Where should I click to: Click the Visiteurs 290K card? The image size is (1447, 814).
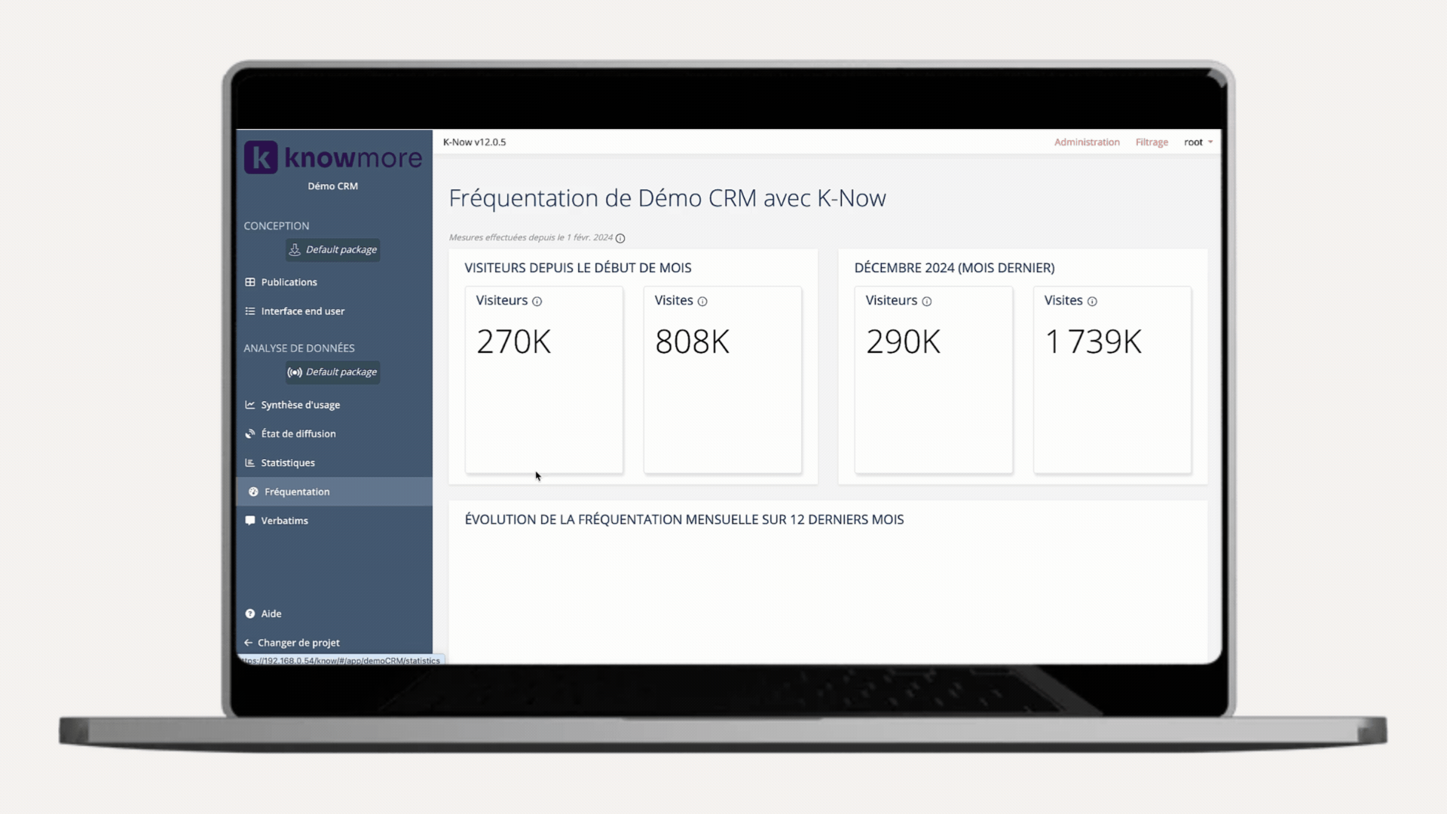[x=934, y=380]
